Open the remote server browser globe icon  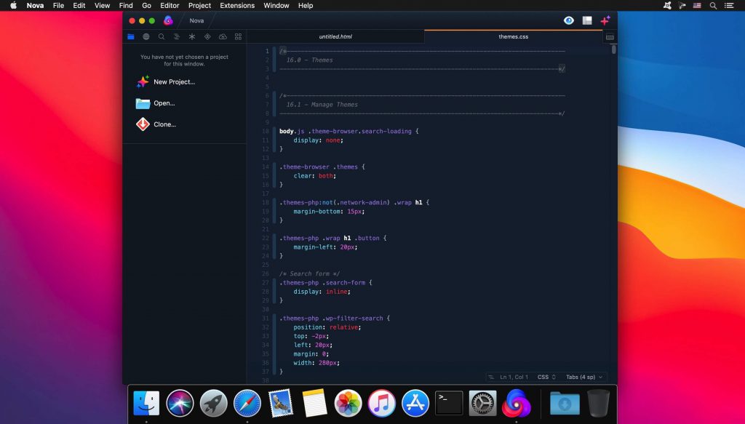coord(146,36)
